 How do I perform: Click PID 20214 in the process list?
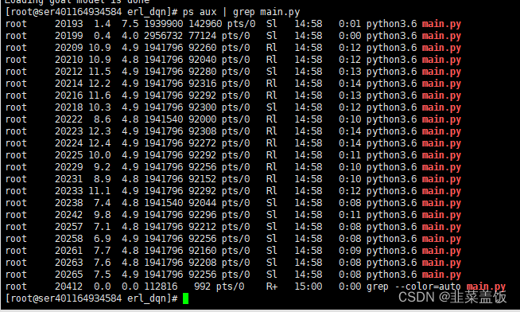[68, 84]
